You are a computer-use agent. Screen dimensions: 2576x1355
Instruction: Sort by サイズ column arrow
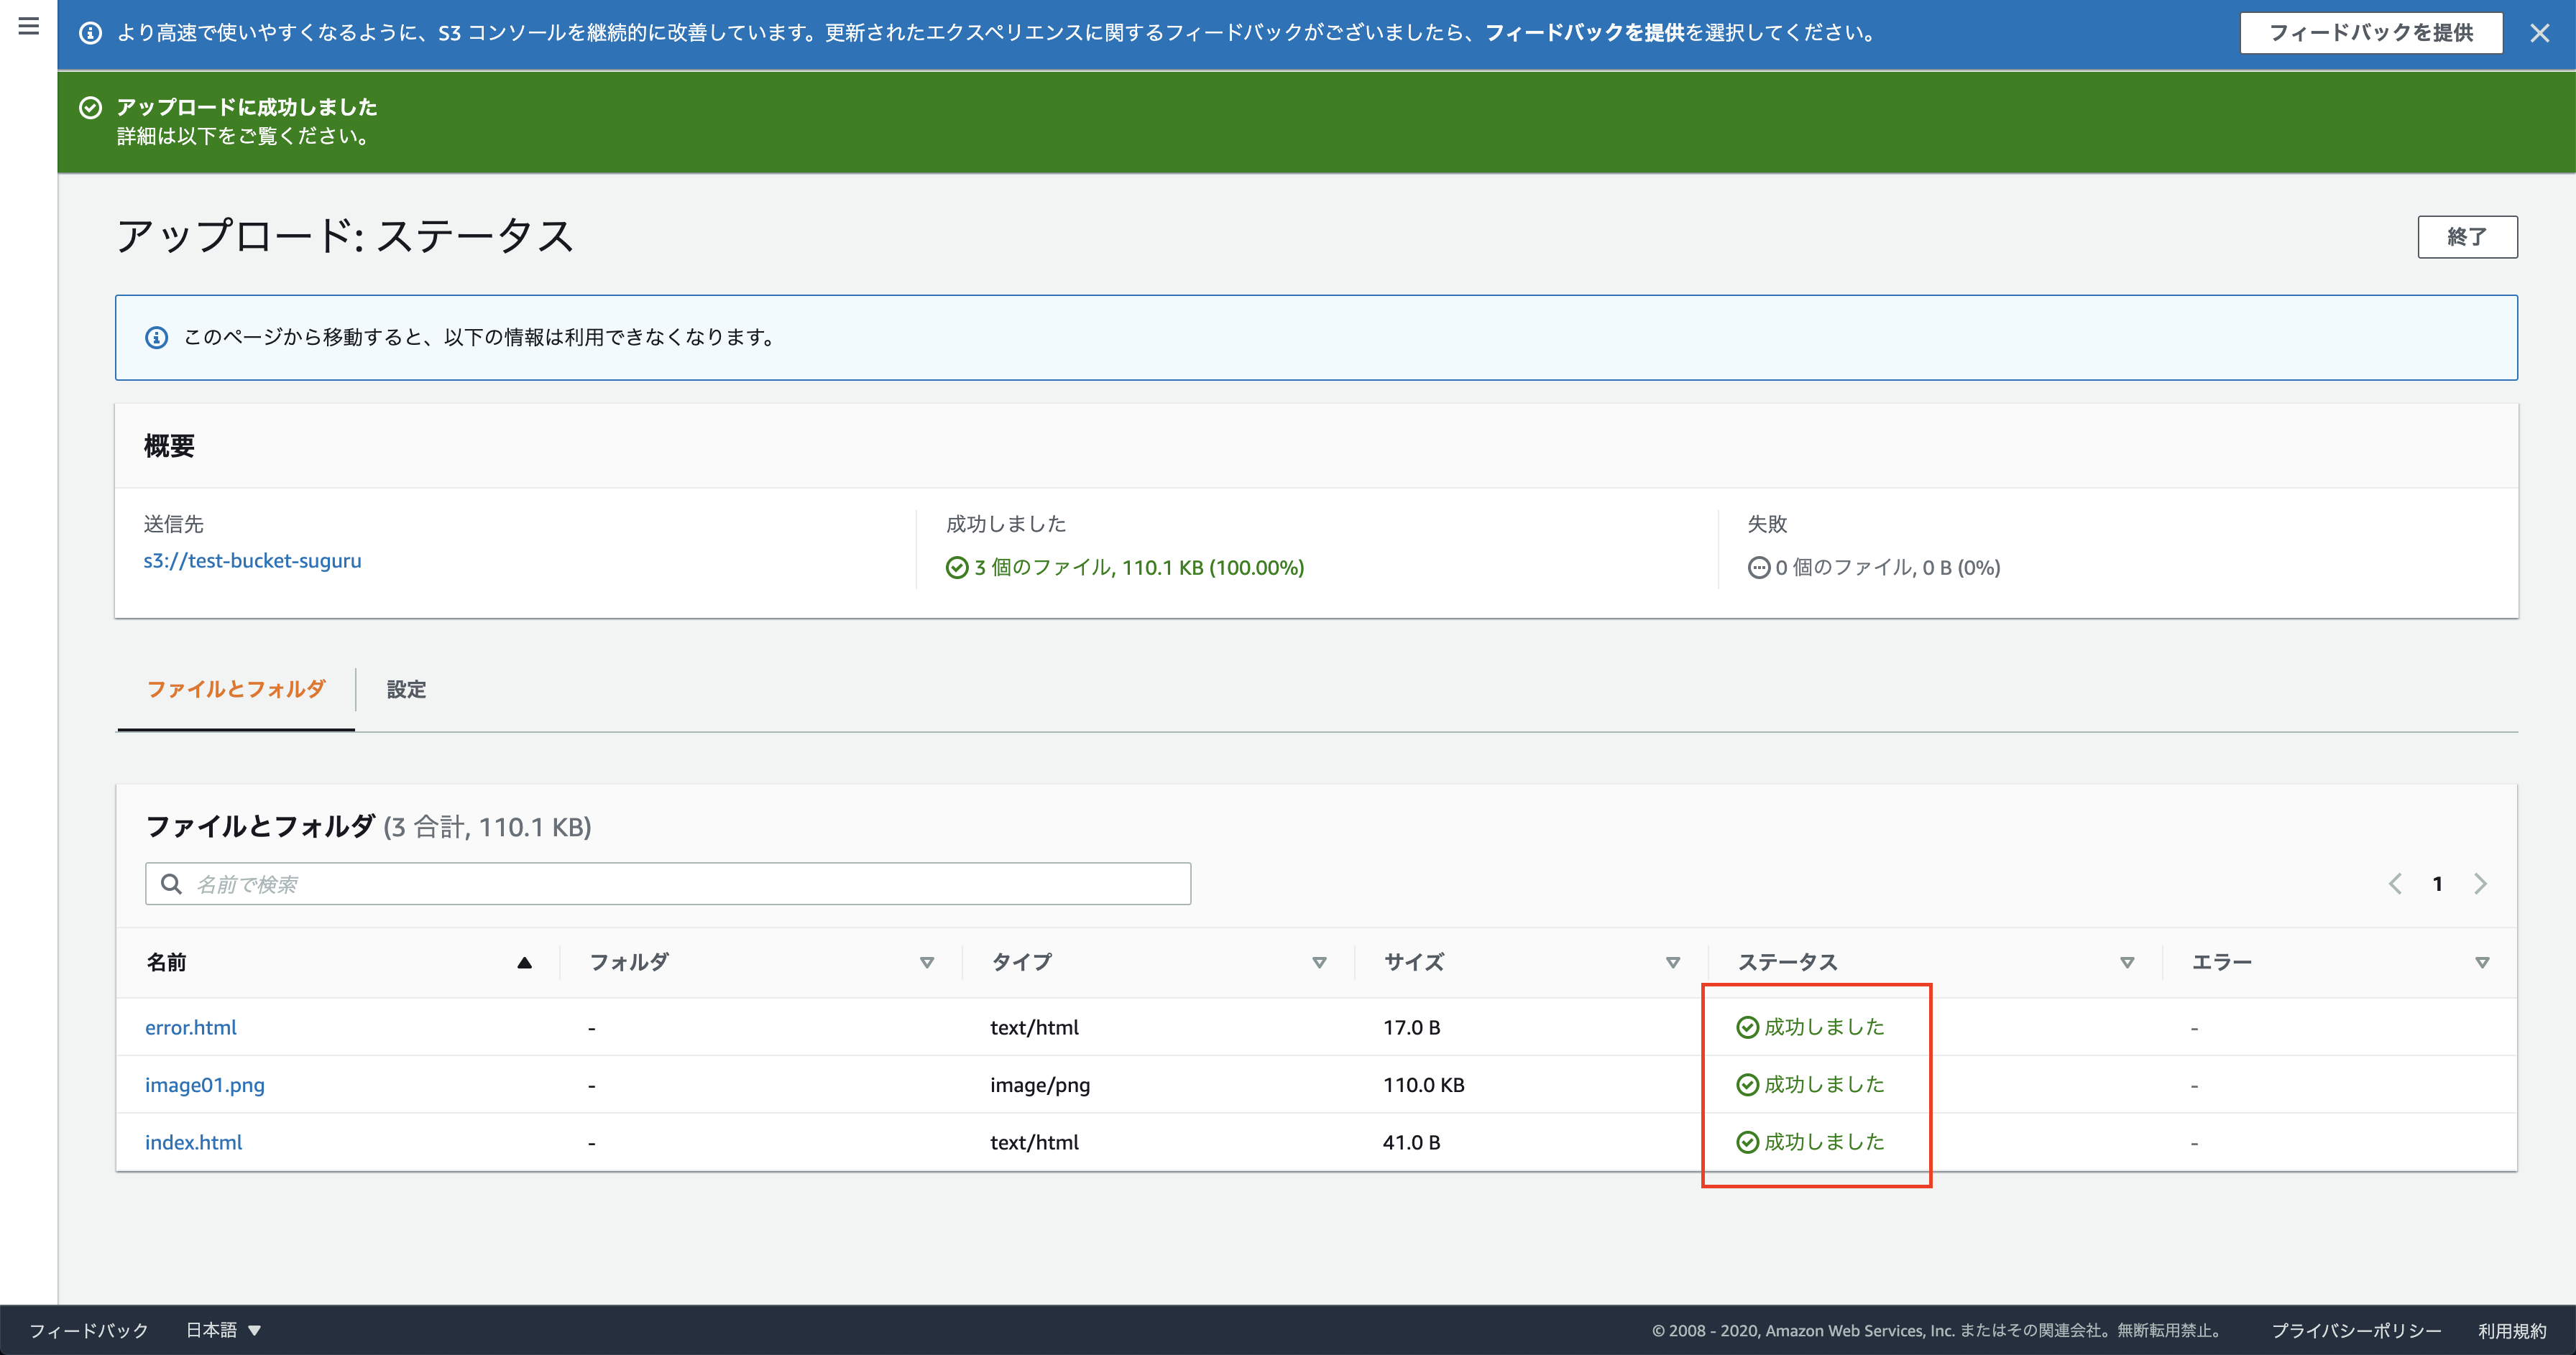[1672, 962]
